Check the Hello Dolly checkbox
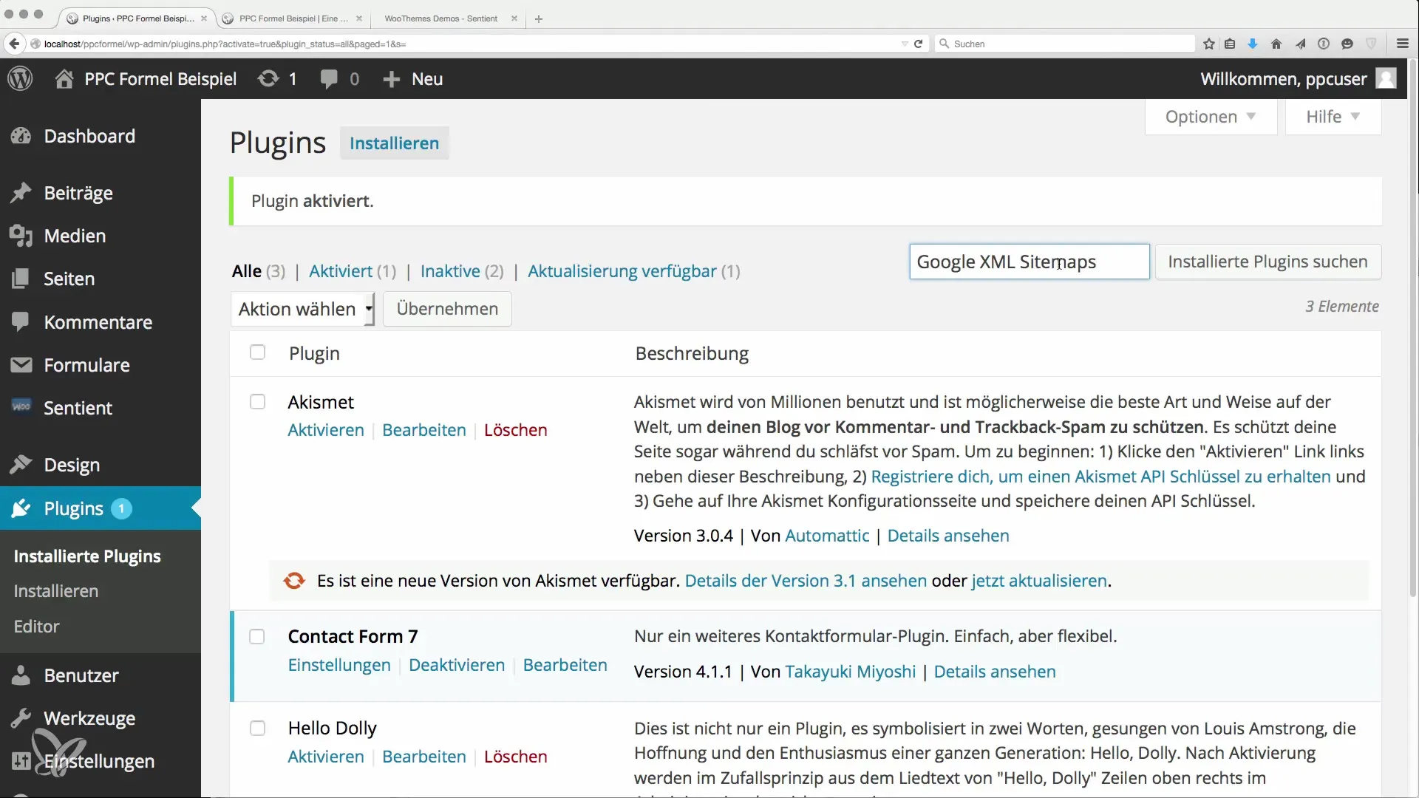Screen dimensions: 1419x798 [x=257, y=728]
